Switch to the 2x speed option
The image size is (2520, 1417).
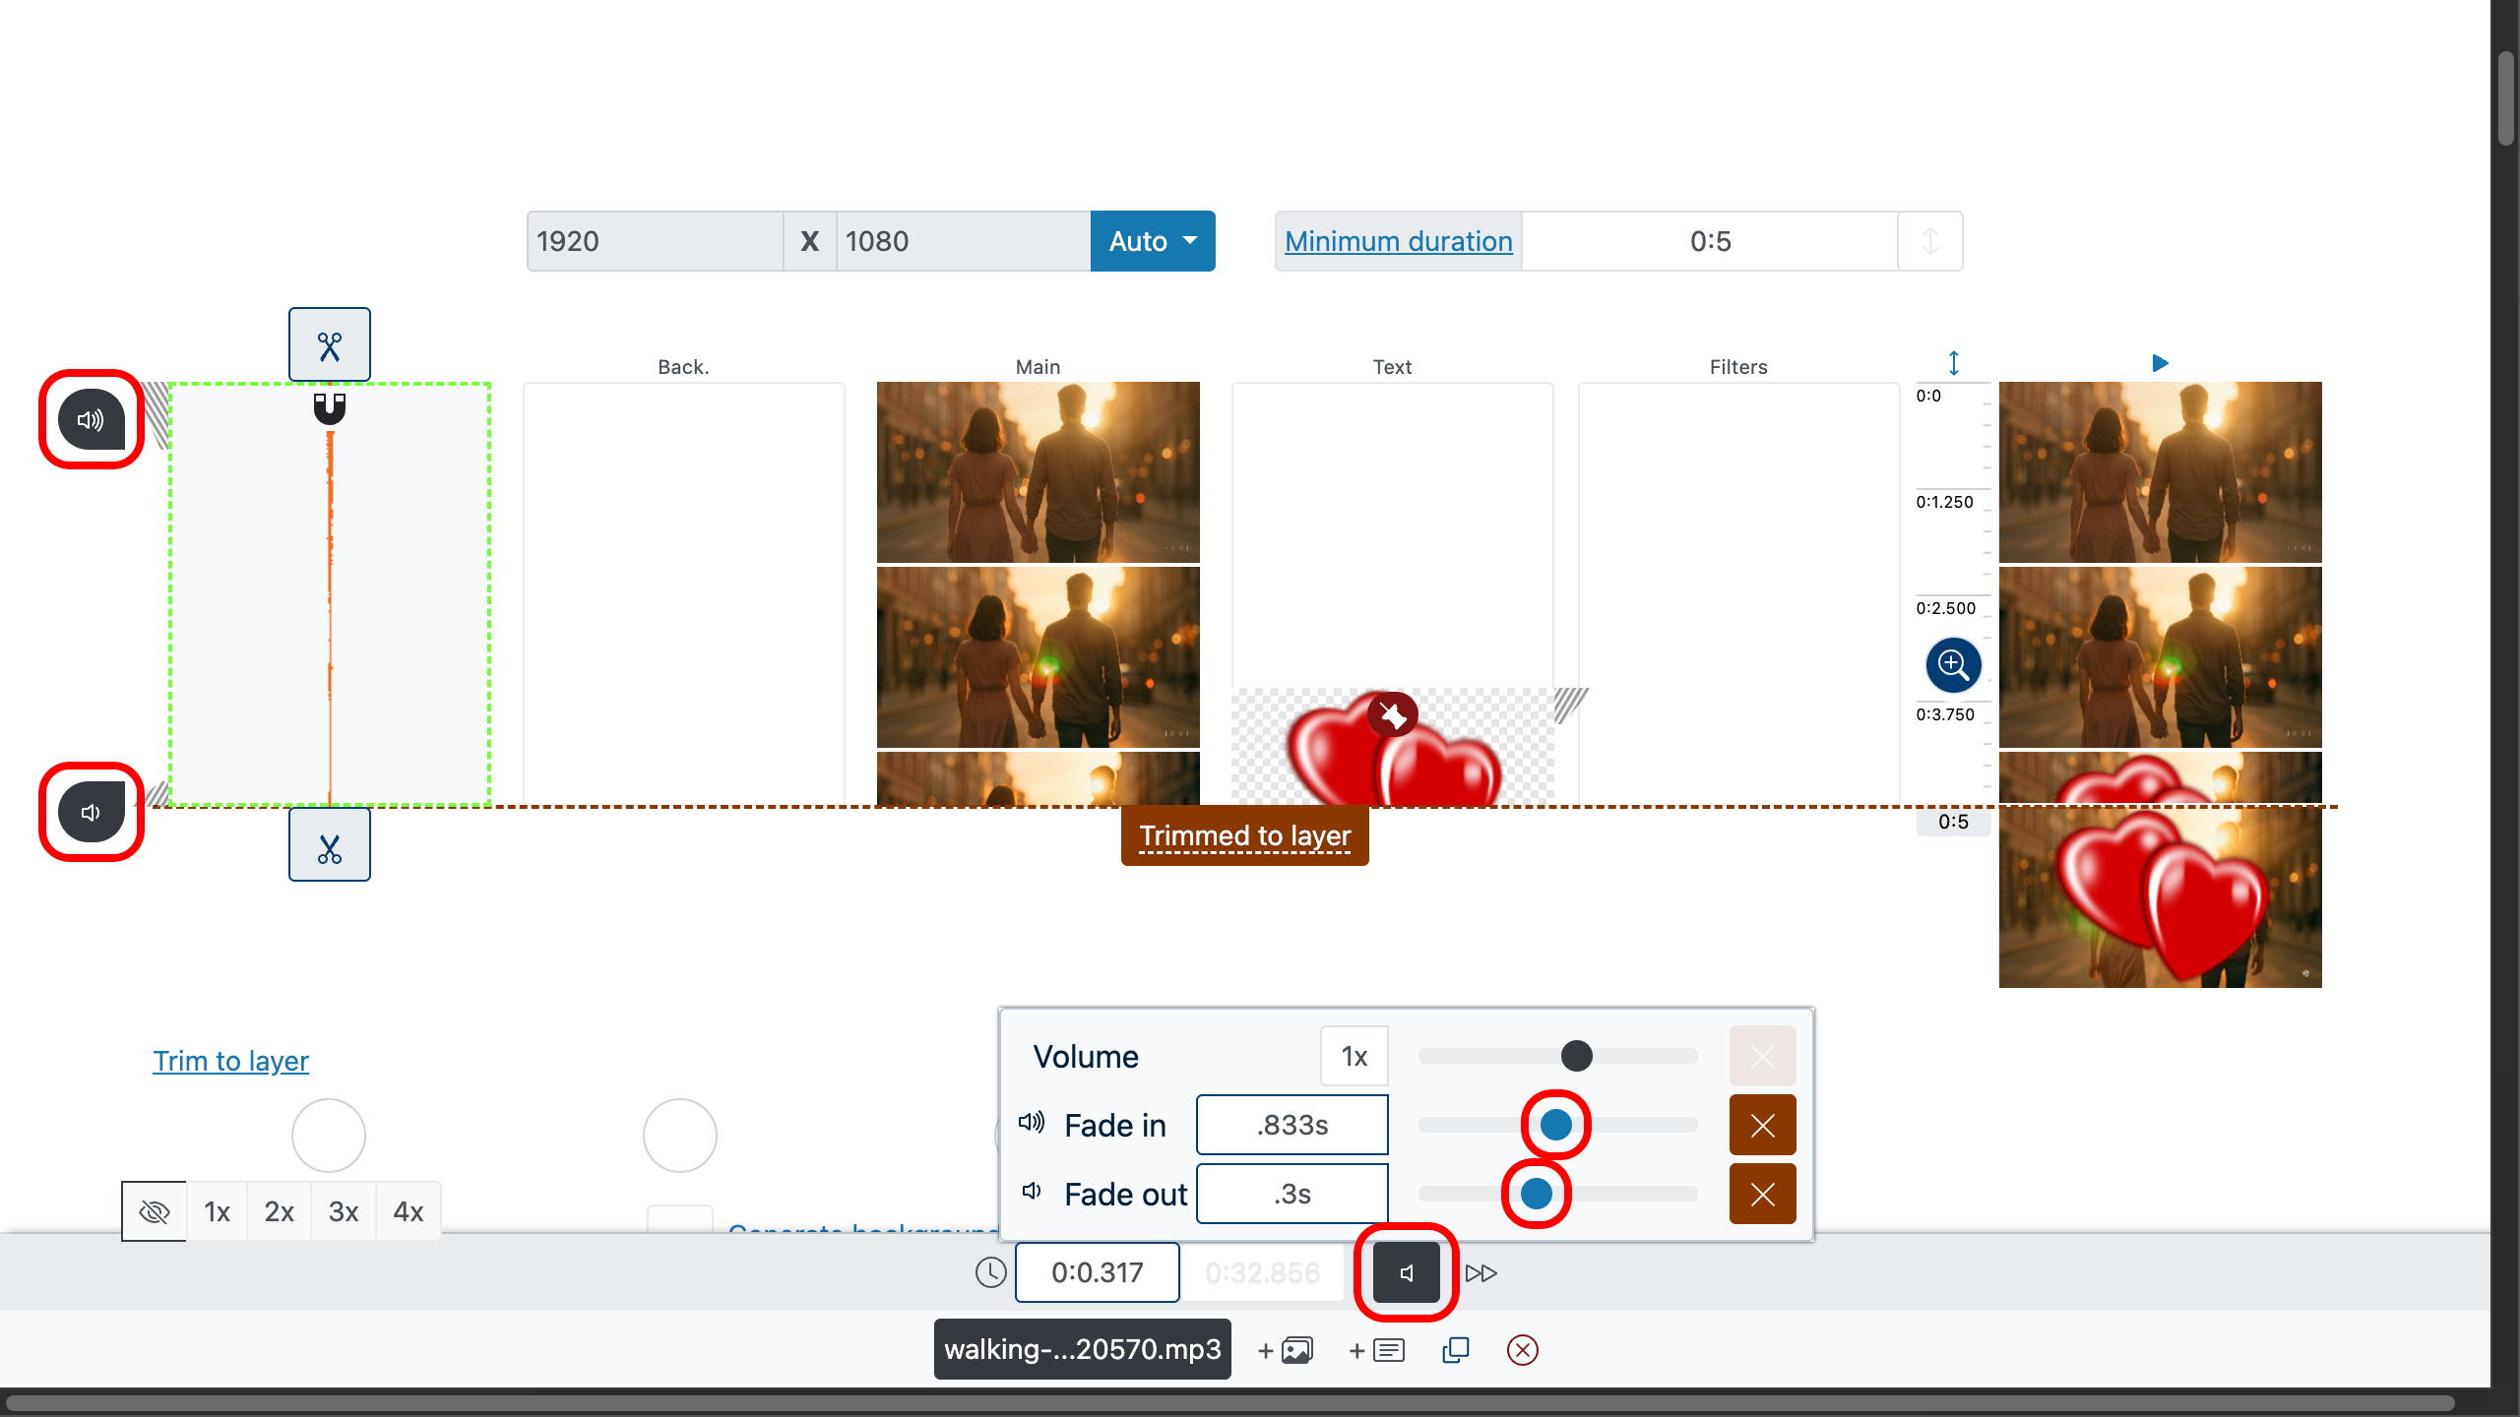point(279,1211)
